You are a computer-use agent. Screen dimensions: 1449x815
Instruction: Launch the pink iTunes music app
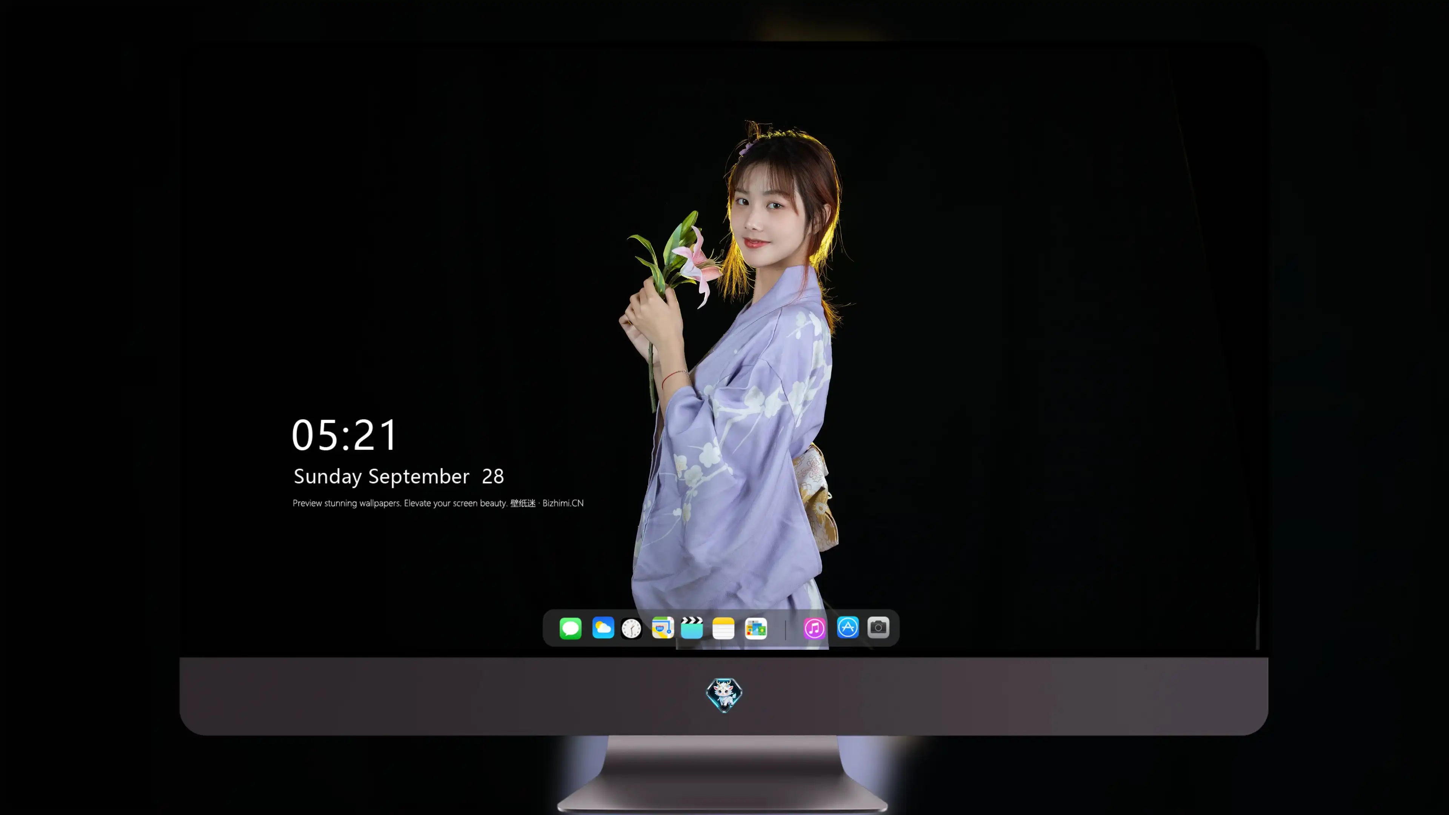coord(815,628)
